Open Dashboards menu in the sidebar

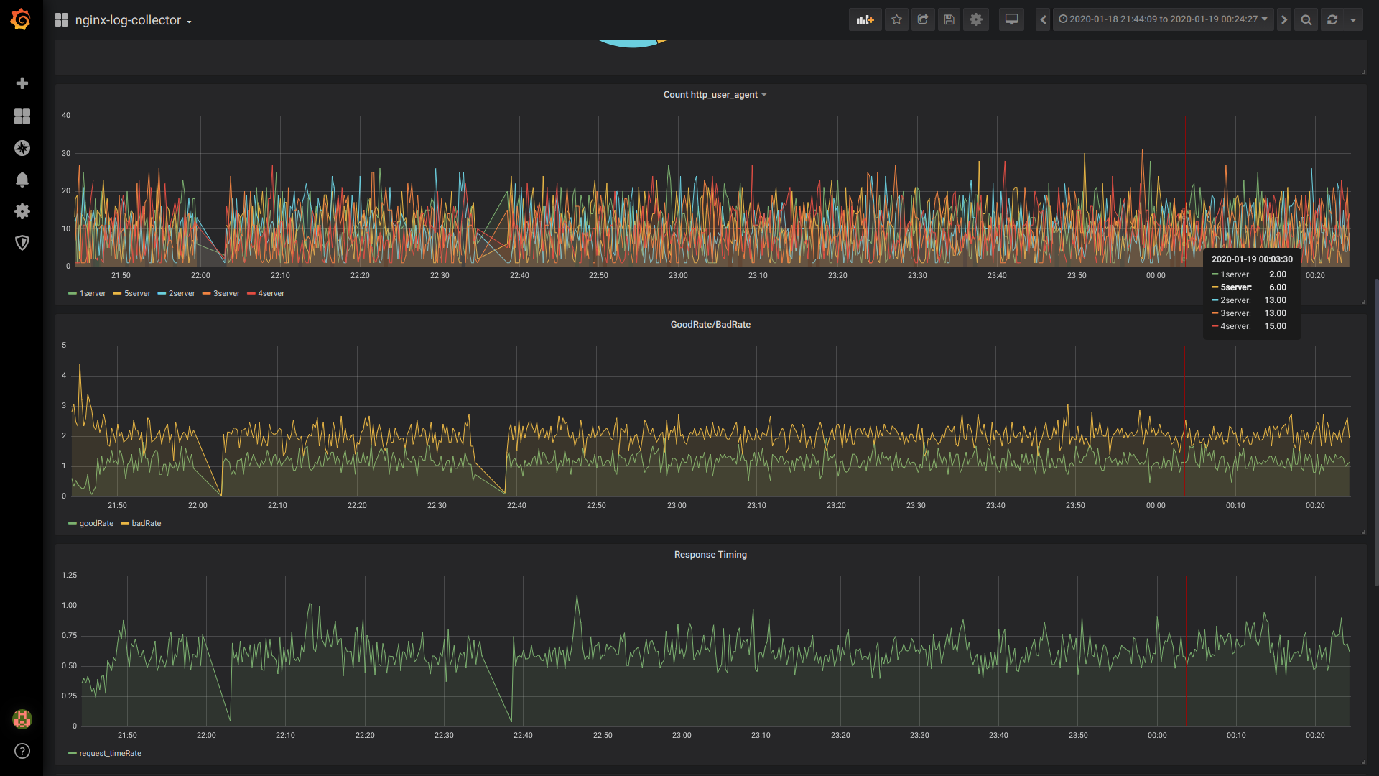(x=22, y=116)
